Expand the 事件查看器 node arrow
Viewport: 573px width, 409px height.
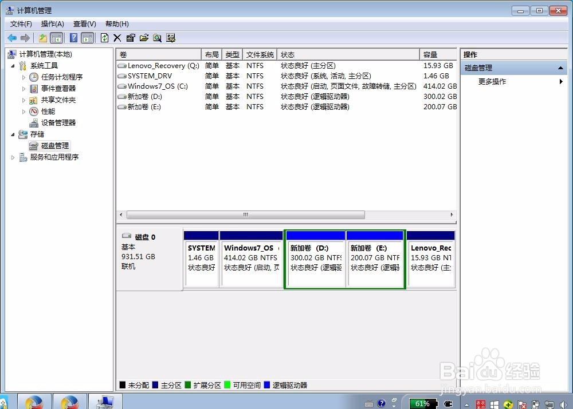[x=23, y=89]
